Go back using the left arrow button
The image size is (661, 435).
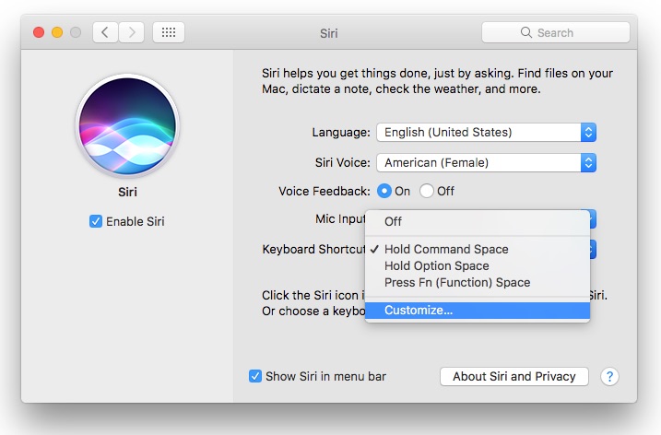[x=105, y=32]
